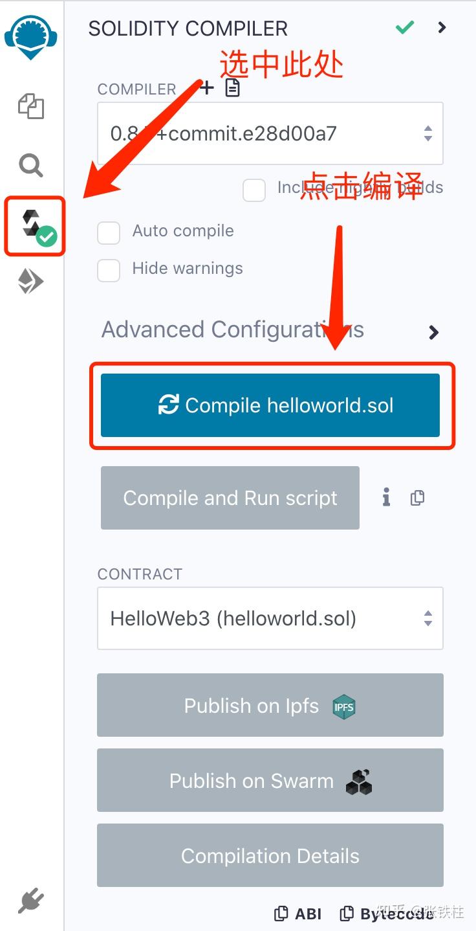Click the plus icon beside Compiler label
The height and width of the screenshot is (931, 476).
206,88
